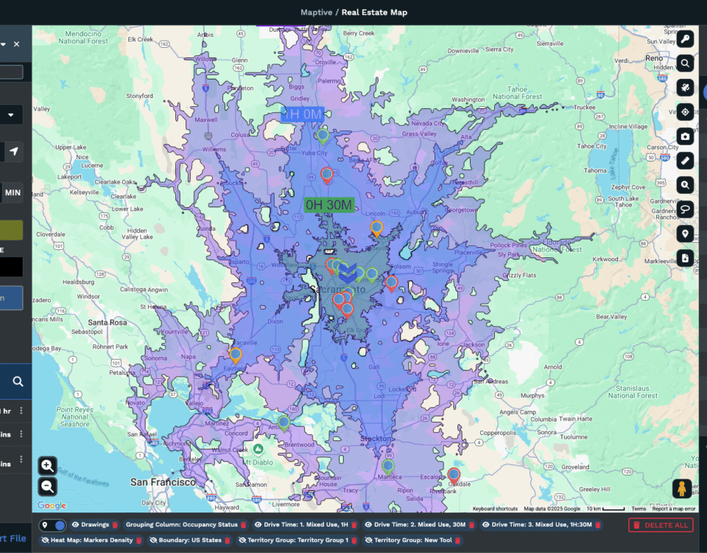Toggle visibility of Drawings layer
This screenshot has width=707, height=553.
(76, 525)
